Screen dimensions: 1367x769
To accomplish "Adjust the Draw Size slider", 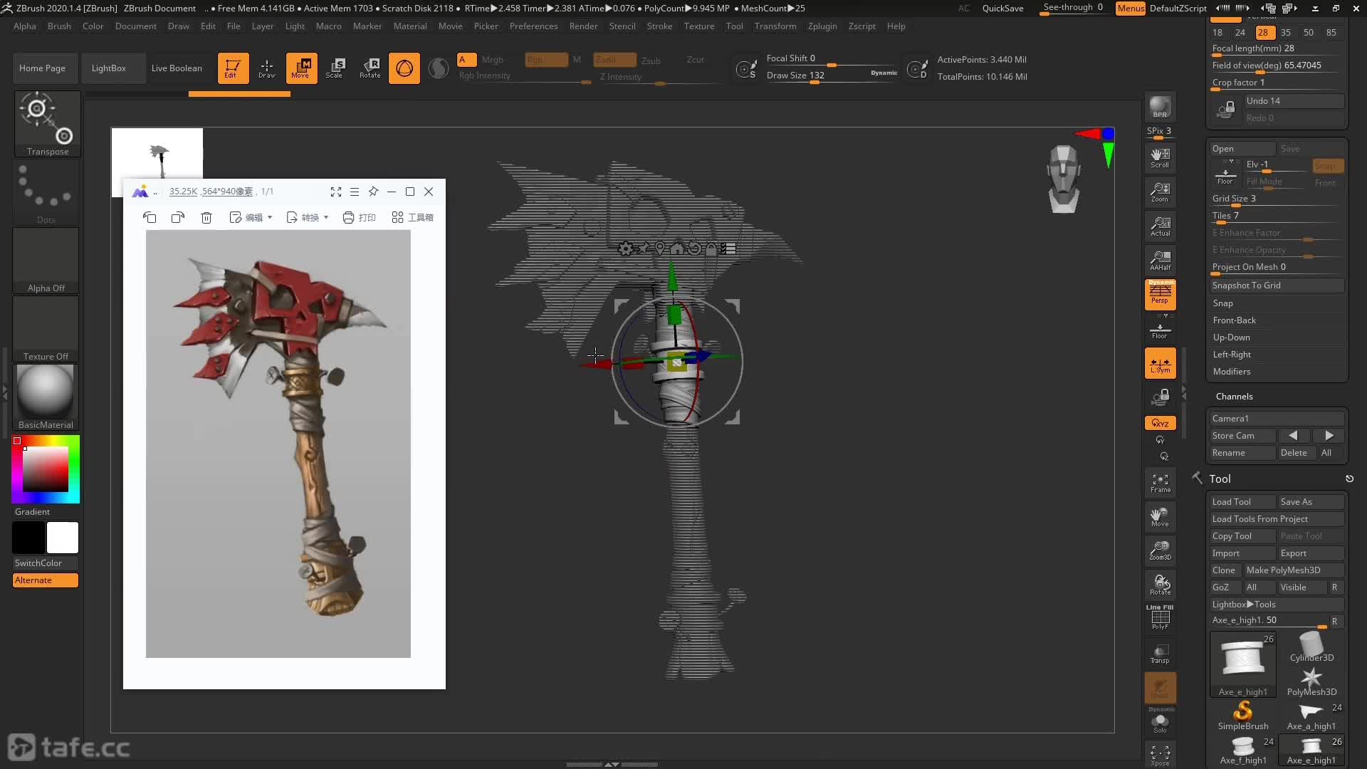I will click(x=831, y=76).
